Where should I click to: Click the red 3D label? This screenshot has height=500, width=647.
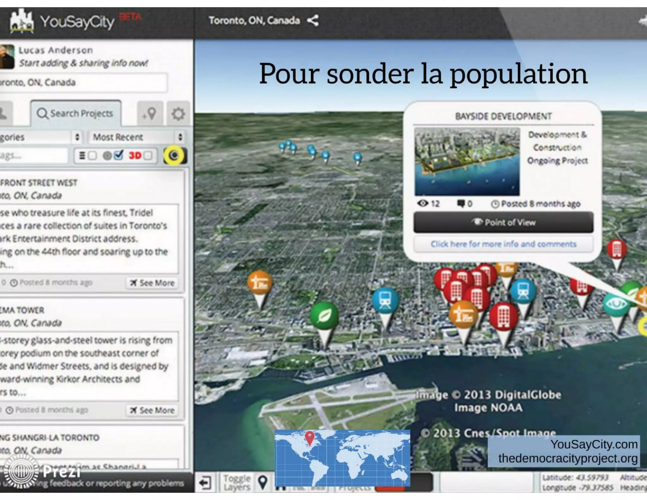click(135, 155)
